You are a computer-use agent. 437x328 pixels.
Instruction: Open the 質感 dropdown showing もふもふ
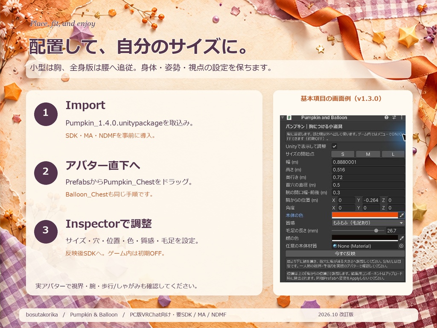[x=368, y=223]
